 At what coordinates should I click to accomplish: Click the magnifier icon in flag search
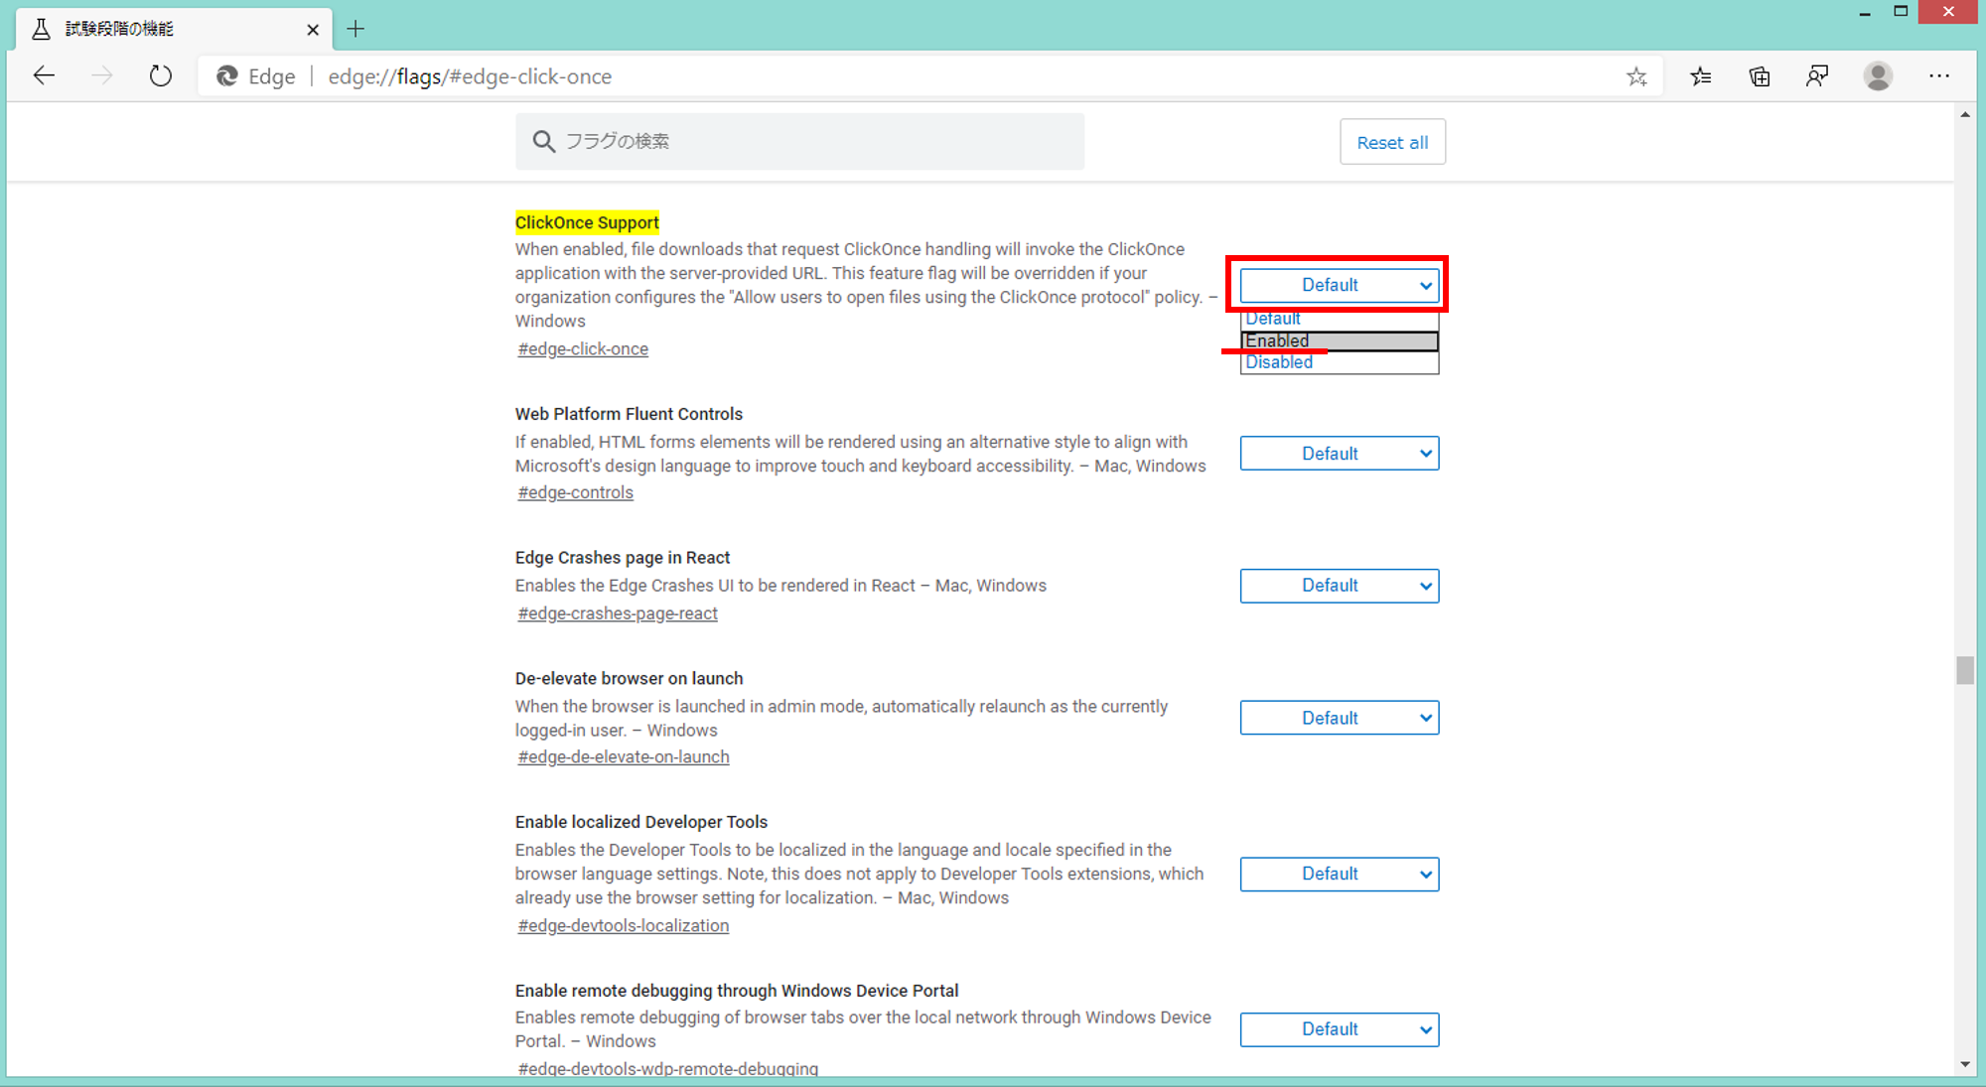click(543, 141)
